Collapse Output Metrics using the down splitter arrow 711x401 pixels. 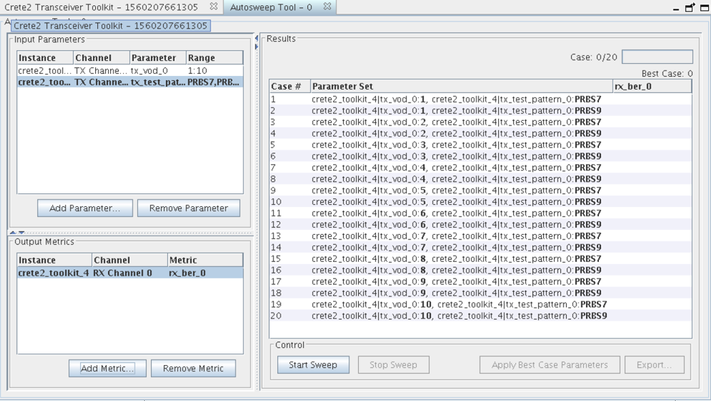pos(21,233)
